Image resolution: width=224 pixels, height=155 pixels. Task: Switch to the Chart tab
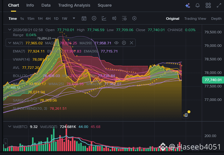click(14, 5)
